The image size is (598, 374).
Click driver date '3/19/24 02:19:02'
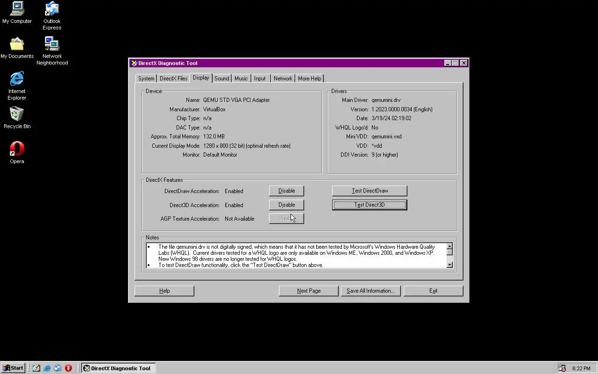coord(392,118)
